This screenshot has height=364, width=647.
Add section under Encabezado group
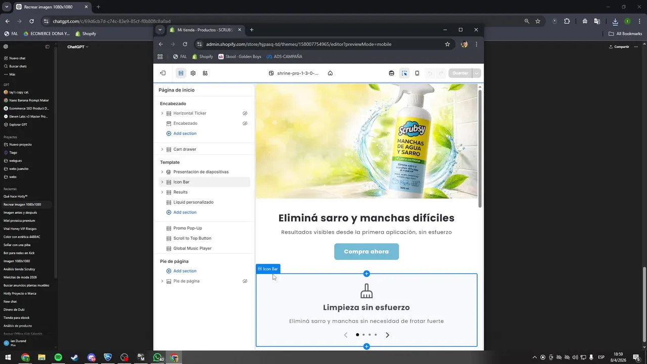pos(181,133)
